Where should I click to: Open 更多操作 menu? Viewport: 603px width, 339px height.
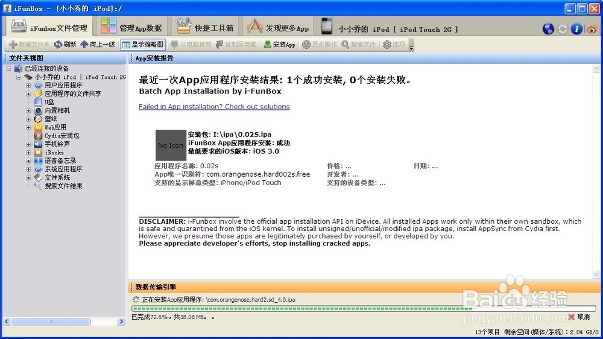click(320, 44)
